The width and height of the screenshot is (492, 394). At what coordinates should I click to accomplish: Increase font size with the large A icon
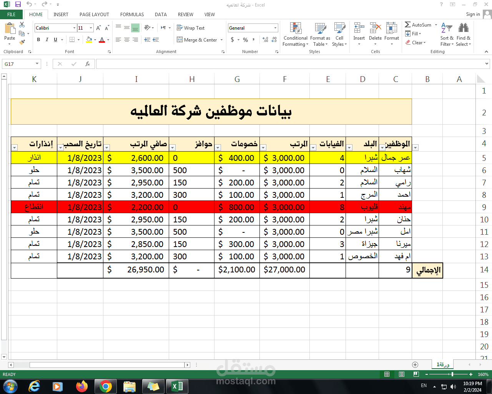[98, 28]
